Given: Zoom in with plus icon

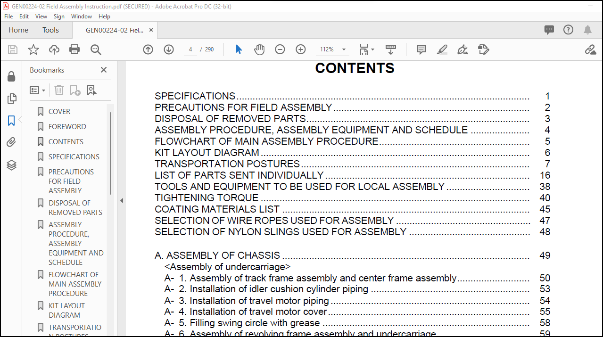Looking at the screenshot, I should point(301,49).
